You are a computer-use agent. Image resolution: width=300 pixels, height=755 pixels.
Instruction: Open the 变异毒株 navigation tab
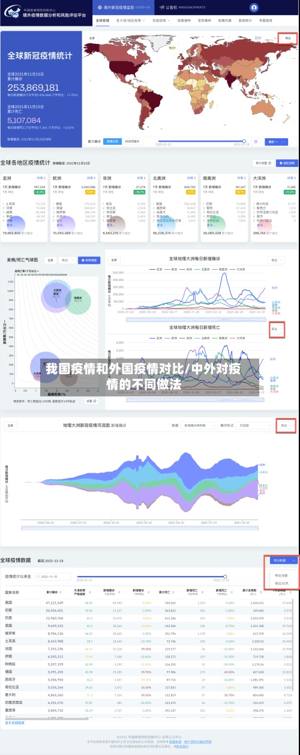pyautogui.click(x=204, y=20)
